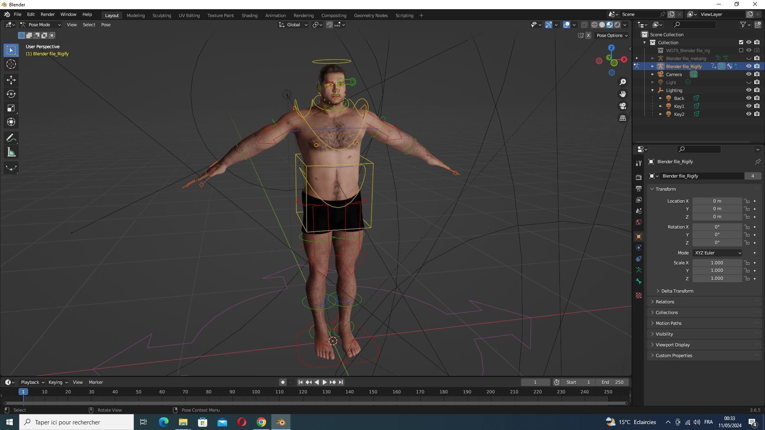Screen dimensions: 765x430
Task: Hide the Camera object in outliner
Action: pyautogui.click(x=749, y=74)
